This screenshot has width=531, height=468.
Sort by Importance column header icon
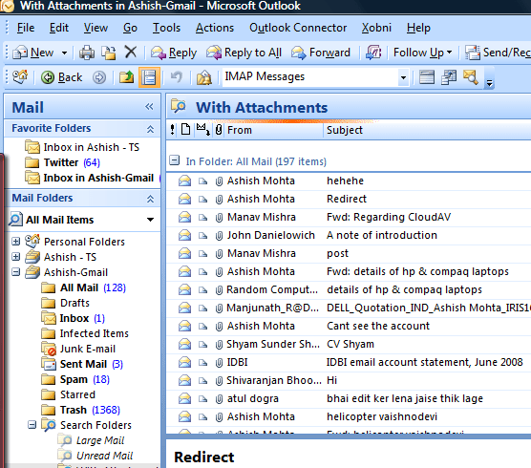point(172,130)
